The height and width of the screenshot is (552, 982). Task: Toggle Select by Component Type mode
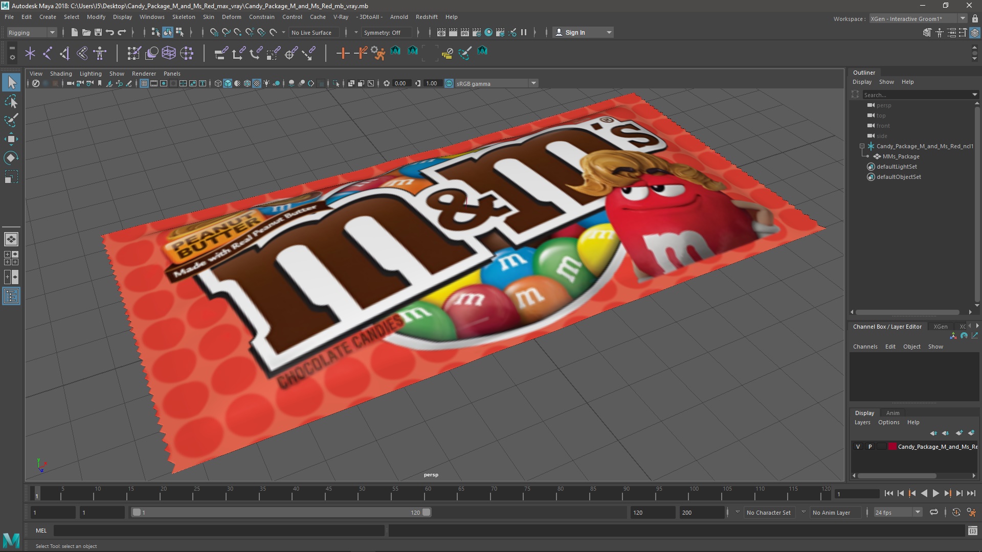(180, 32)
